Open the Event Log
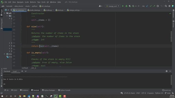 167,90
